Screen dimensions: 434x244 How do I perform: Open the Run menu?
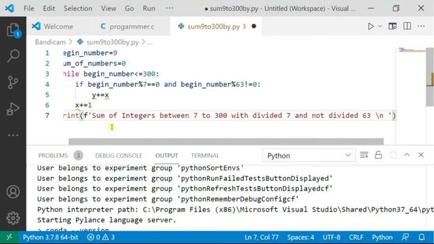pyautogui.click(x=149, y=8)
